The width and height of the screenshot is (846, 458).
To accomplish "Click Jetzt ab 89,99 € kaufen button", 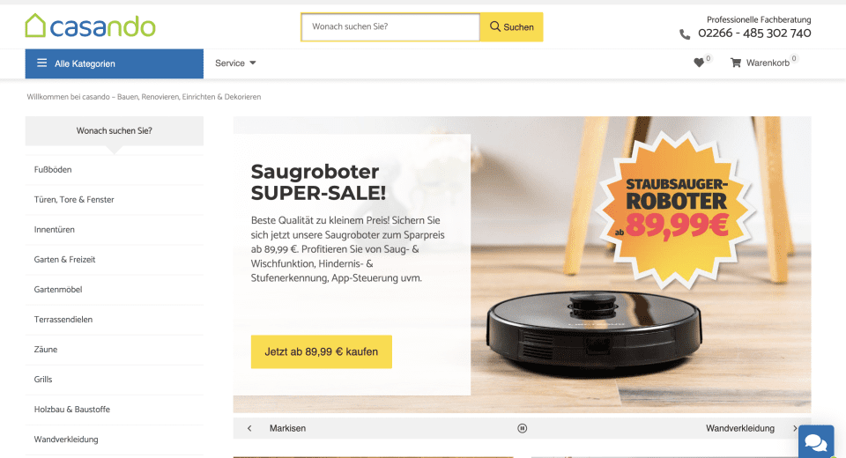I will tap(322, 351).
